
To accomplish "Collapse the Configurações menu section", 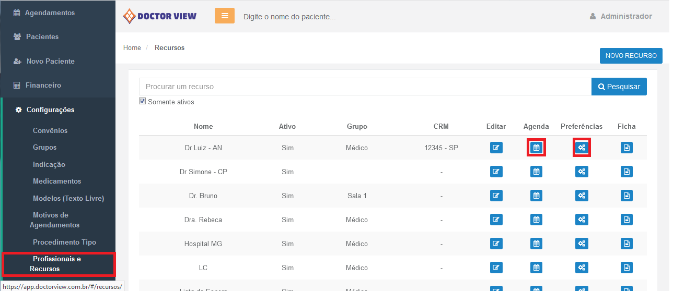I will click(50, 110).
